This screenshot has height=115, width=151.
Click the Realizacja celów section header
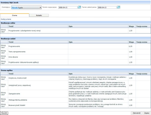pos(75,23)
